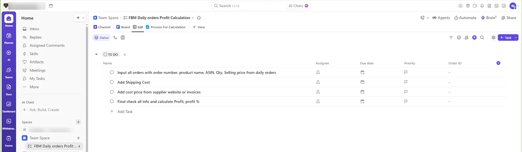Click the purple Task button
The height and width of the screenshot is (152, 522).
tap(506, 38)
